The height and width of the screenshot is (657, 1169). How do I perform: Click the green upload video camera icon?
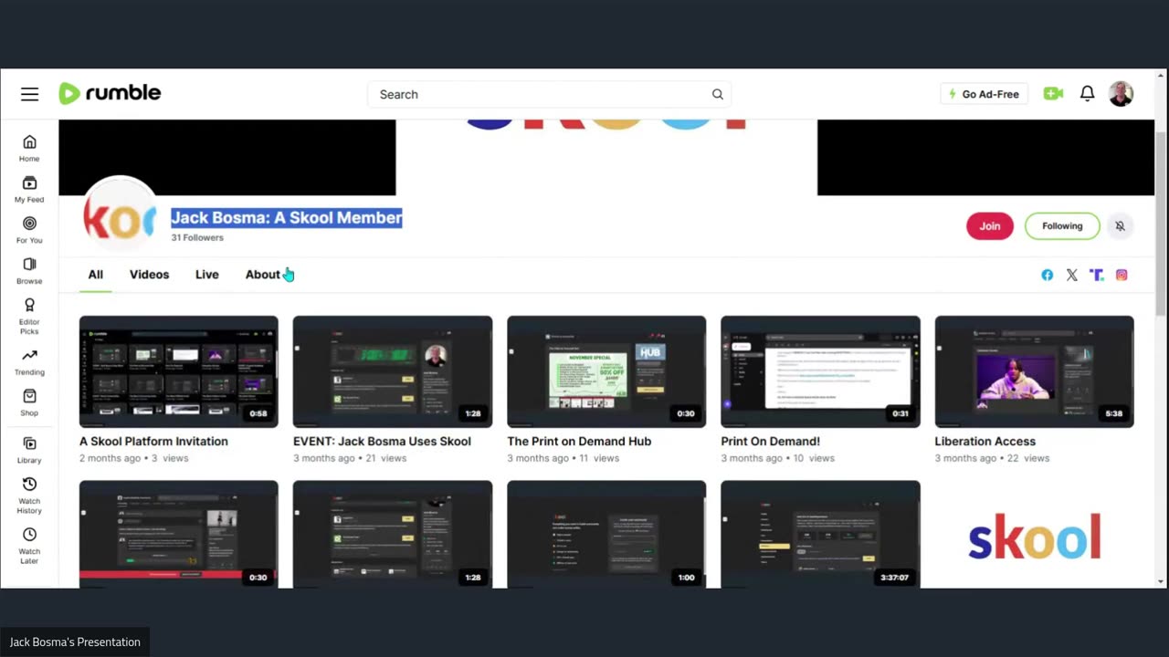[1053, 93]
